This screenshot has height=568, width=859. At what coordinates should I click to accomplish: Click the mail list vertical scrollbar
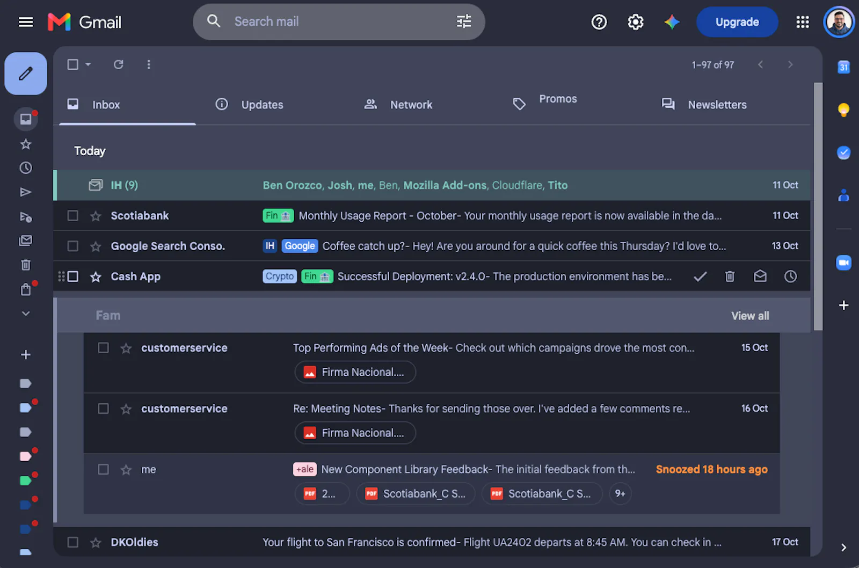[818, 207]
